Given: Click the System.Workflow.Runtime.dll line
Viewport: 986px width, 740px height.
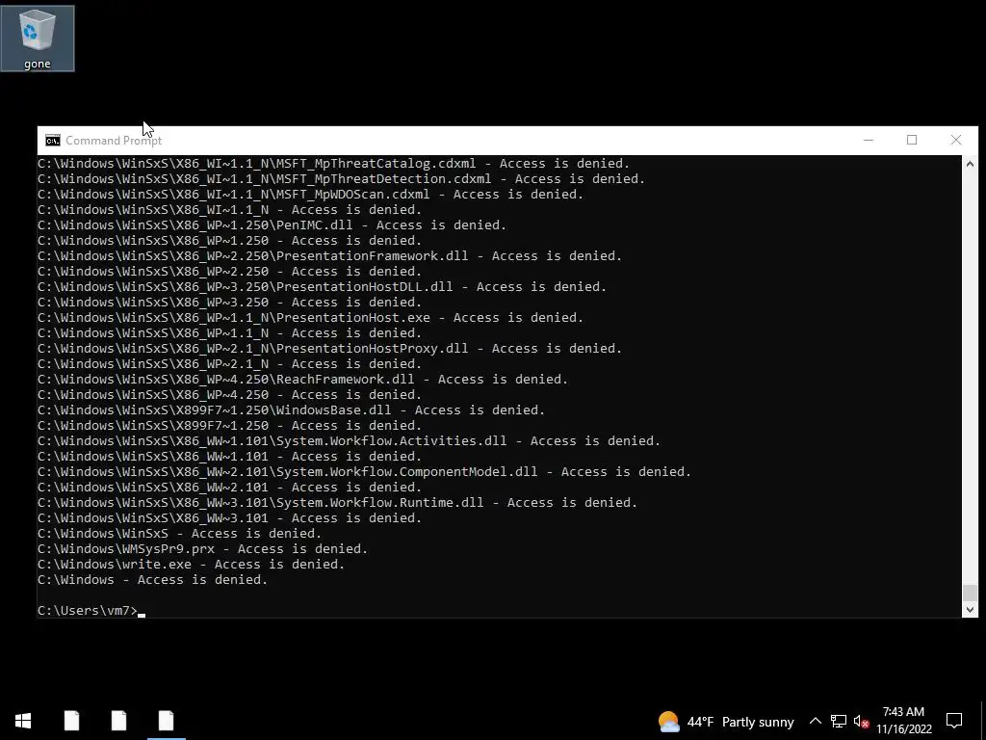Looking at the screenshot, I should (x=338, y=503).
